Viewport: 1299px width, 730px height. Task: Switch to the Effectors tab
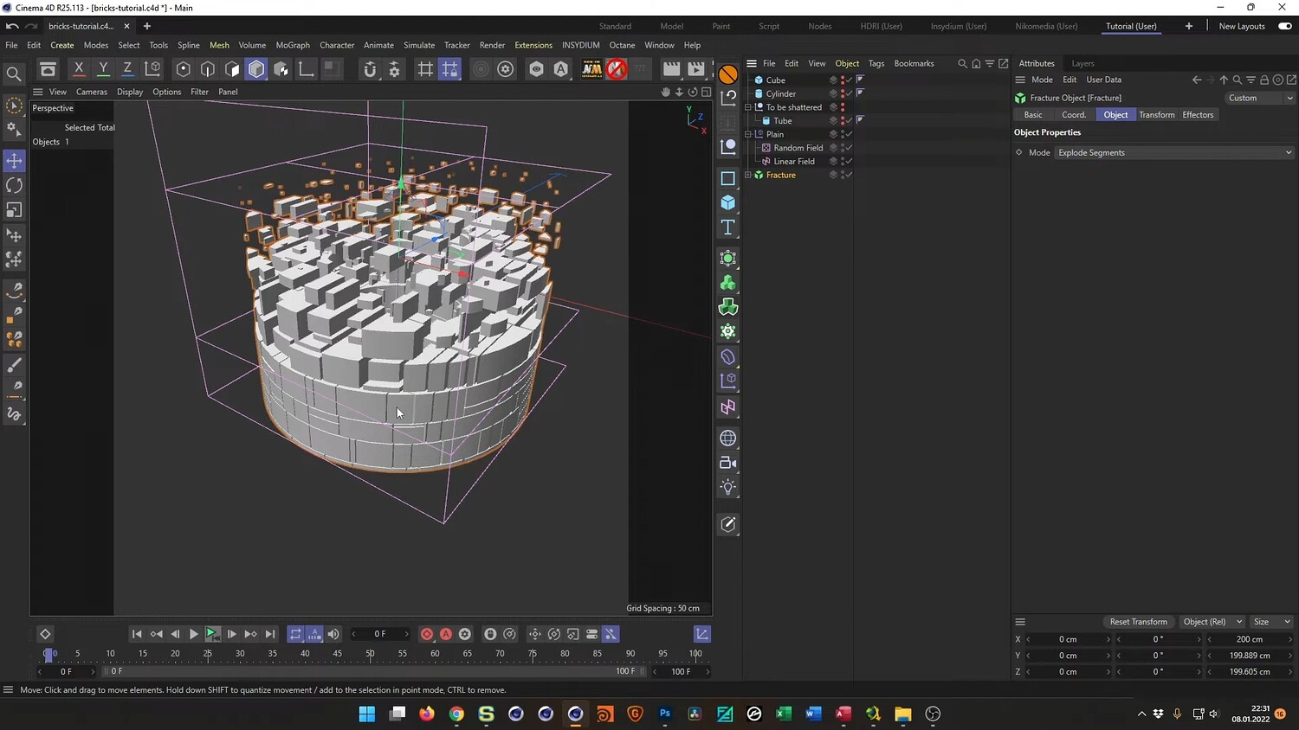(x=1198, y=115)
